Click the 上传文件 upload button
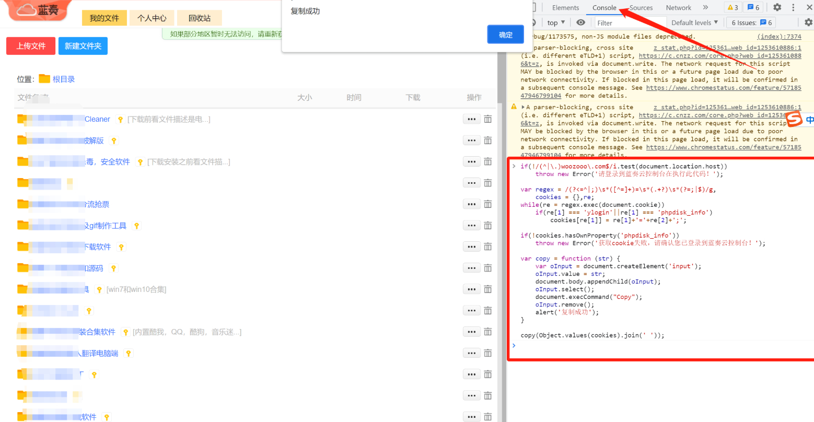The height and width of the screenshot is (422, 814). [x=31, y=46]
